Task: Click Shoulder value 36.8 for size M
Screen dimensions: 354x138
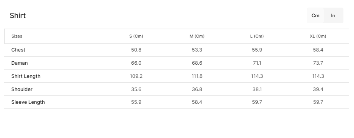Action: click(x=197, y=89)
